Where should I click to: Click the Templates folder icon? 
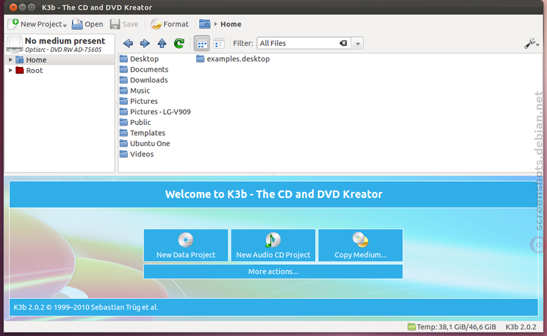pyautogui.click(x=124, y=132)
